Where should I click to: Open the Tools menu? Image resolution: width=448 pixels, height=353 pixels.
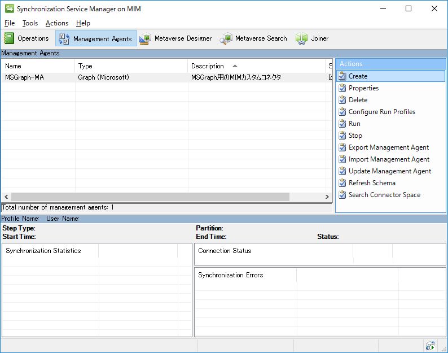pyautogui.click(x=30, y=23)
